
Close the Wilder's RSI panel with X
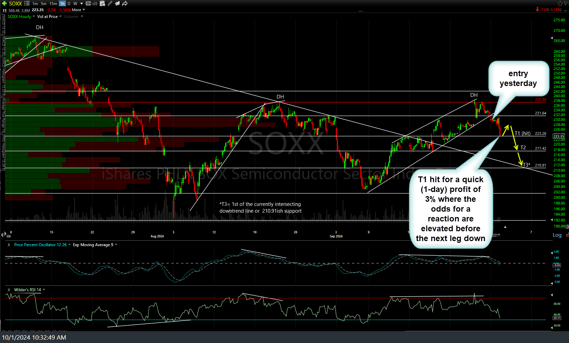click(x=9, y=290)
